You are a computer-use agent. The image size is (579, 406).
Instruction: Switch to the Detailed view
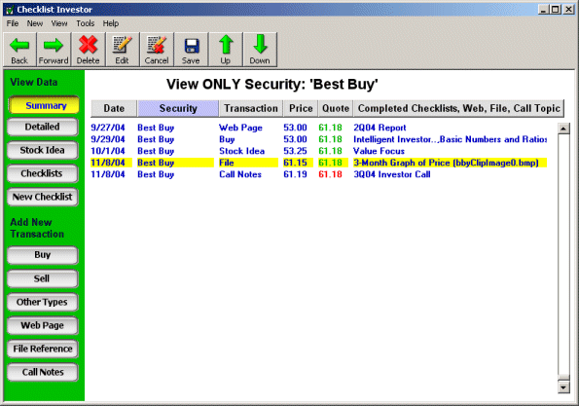point(43,127)
